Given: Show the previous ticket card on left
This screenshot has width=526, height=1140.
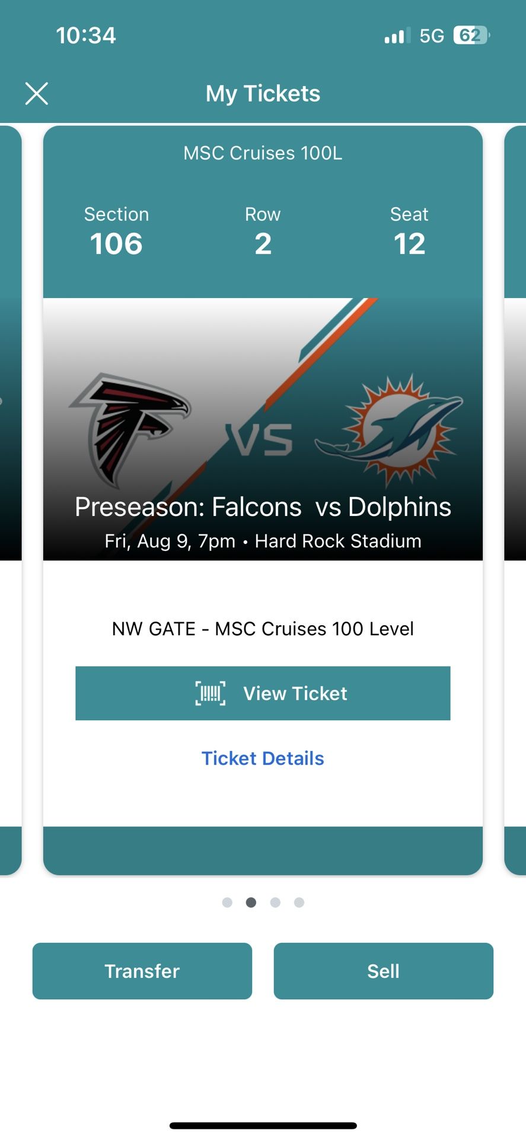Looking at the screenshot, I should point(10,499).
